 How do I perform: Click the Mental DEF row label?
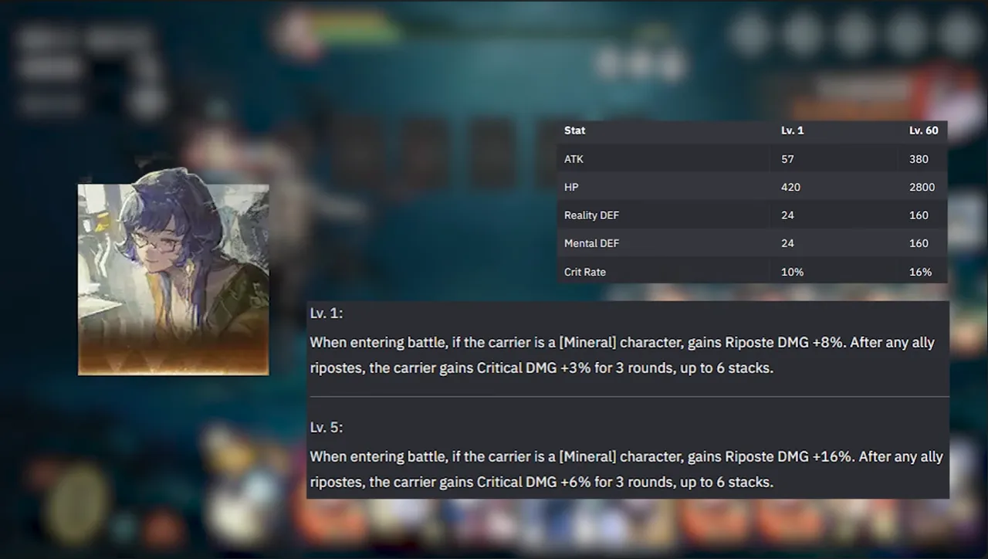(x=591, y=243)
